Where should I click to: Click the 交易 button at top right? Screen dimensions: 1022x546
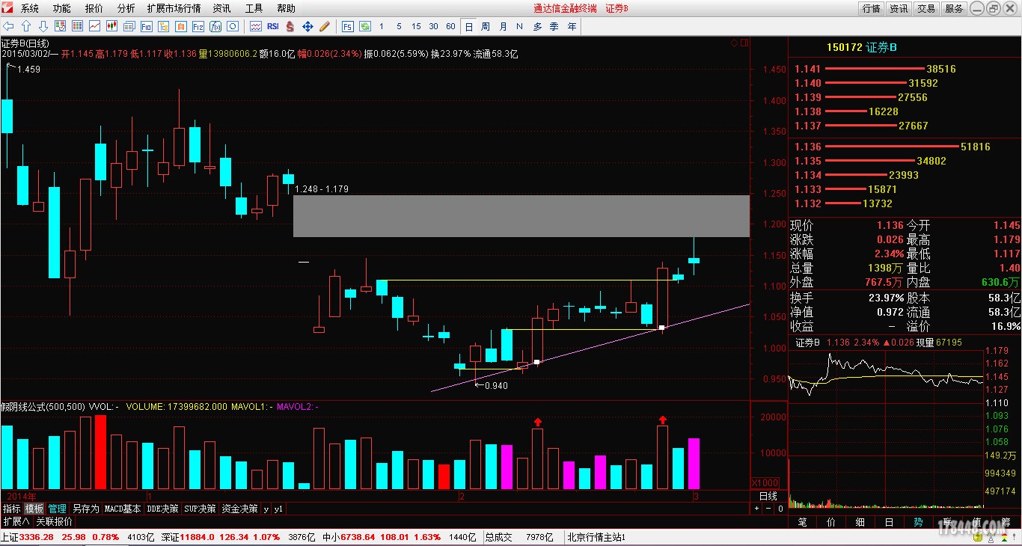pyautogui.click(x=926, y=8)
